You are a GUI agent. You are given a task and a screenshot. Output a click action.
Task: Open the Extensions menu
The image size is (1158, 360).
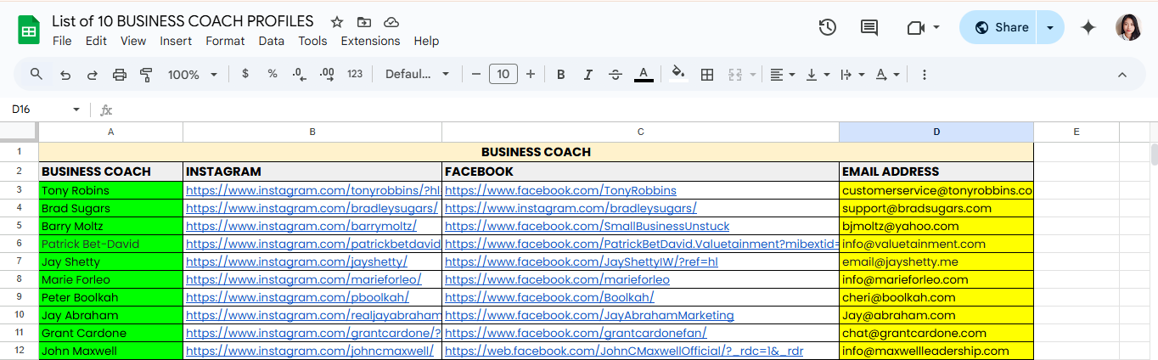(370, 41)
